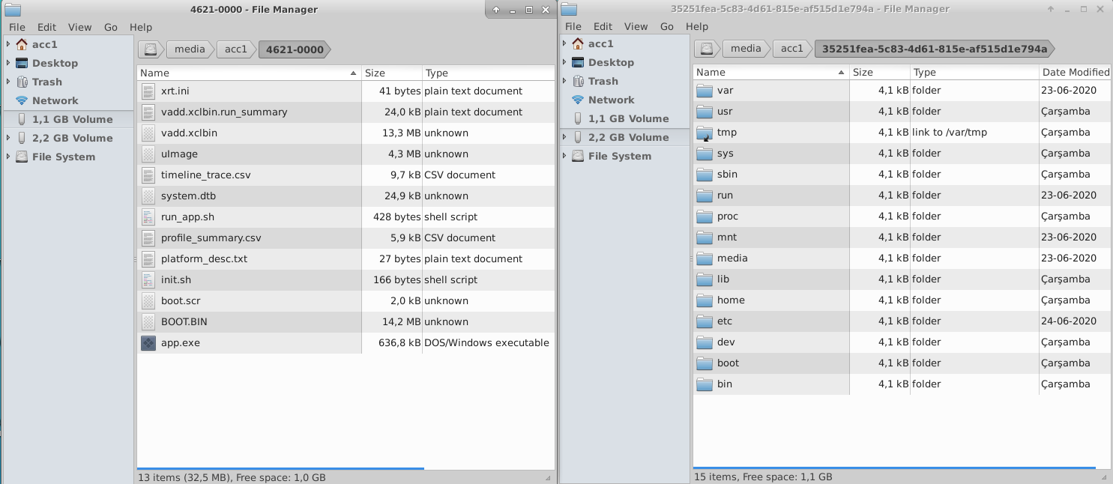Click the horizontal scrollbar in left file list
The width and height of the screenshot is (1113, 484).
coord(280,468)
